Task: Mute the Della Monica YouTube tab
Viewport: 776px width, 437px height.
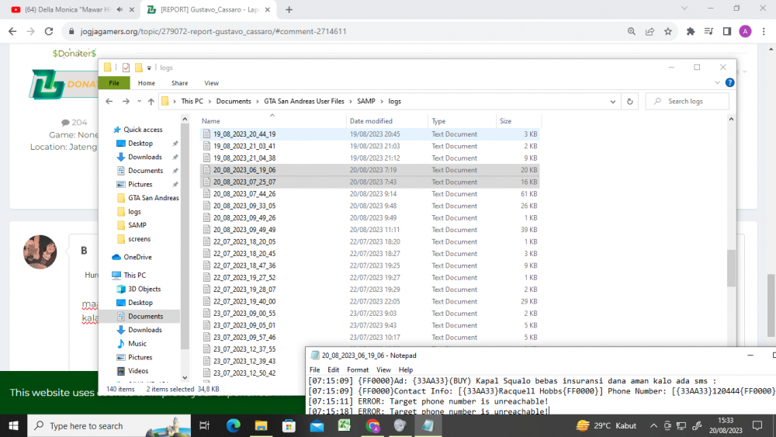Action: click(x=120, y=9)
